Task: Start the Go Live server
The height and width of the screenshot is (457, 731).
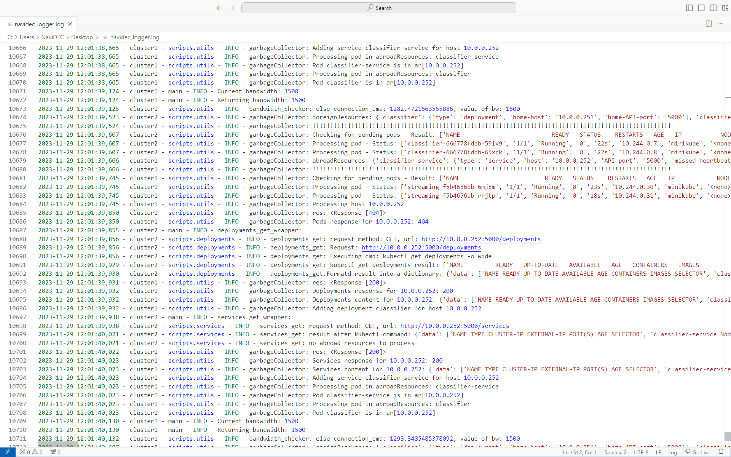Action: click(x=698, y=452)
